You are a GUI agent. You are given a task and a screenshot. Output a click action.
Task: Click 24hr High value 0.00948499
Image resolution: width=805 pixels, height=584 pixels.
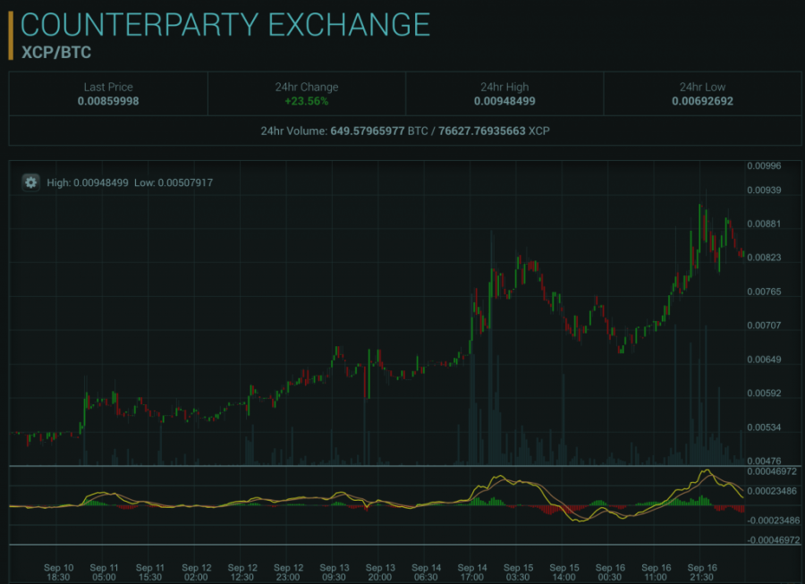(504, 101)
